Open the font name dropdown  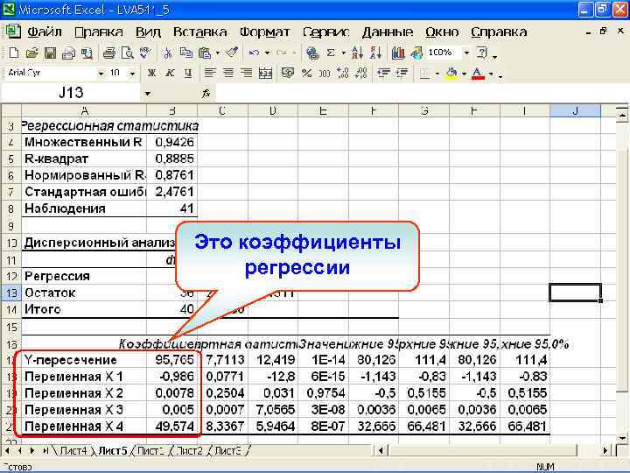(x=101, y=74)
